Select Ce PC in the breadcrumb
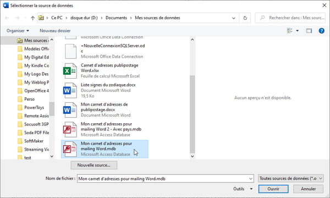 pyautogui.click(x=57, y=18)
